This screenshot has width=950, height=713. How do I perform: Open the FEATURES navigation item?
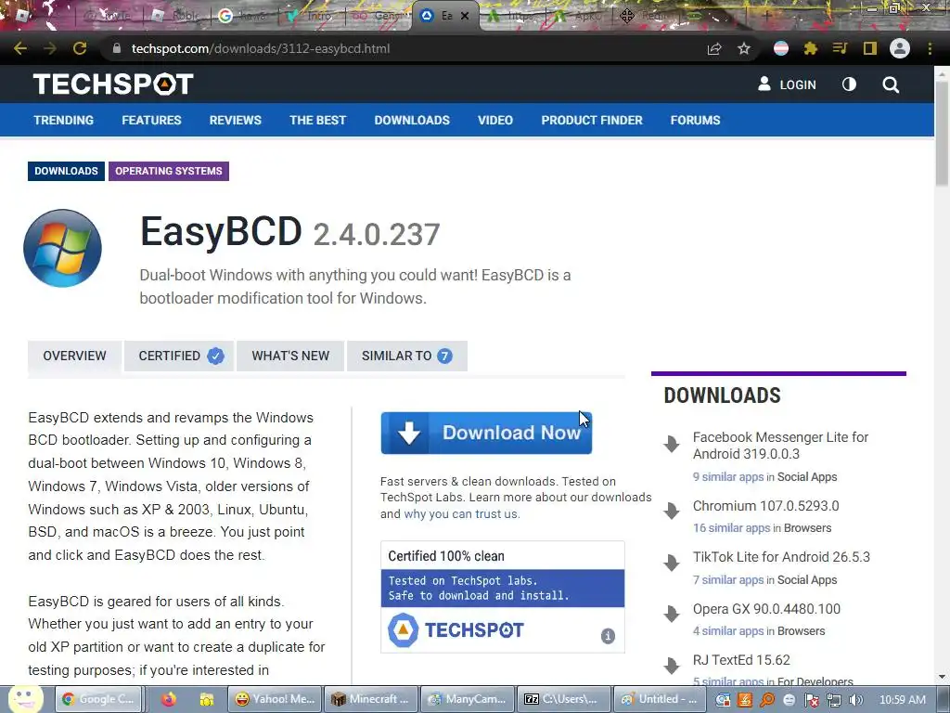(151, 120)
